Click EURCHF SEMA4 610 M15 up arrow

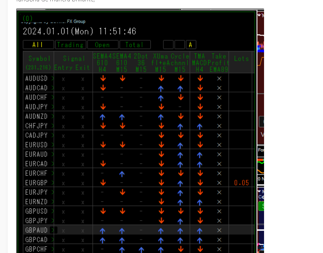[x=122, y=173]
